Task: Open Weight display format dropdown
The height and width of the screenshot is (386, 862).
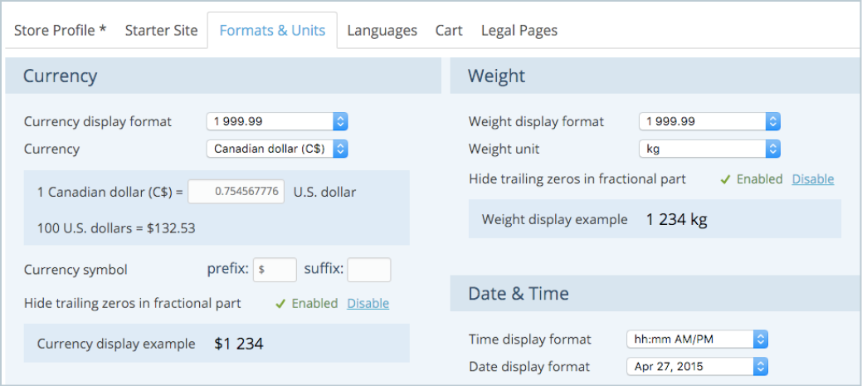Action: tap(709, 121)
